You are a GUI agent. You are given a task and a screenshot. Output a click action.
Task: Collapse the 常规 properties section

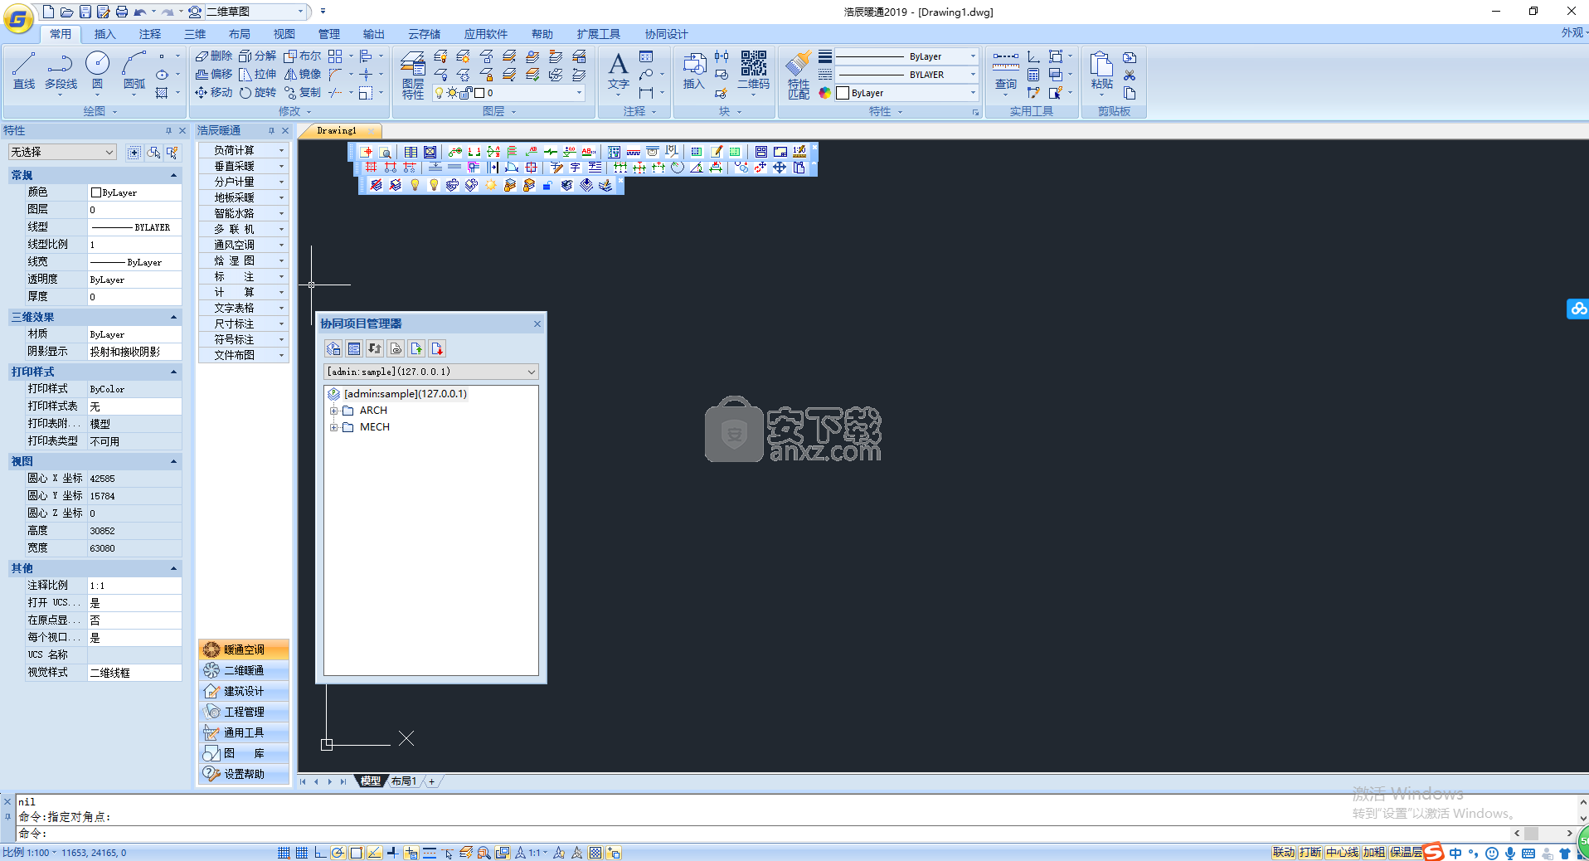(173, 175)
